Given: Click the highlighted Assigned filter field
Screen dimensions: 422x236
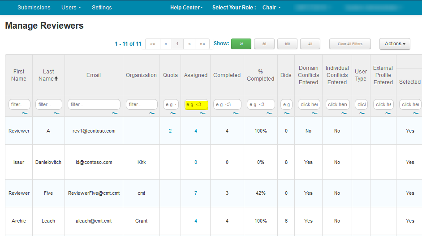Looking at the screenshot, I should 196,104.
